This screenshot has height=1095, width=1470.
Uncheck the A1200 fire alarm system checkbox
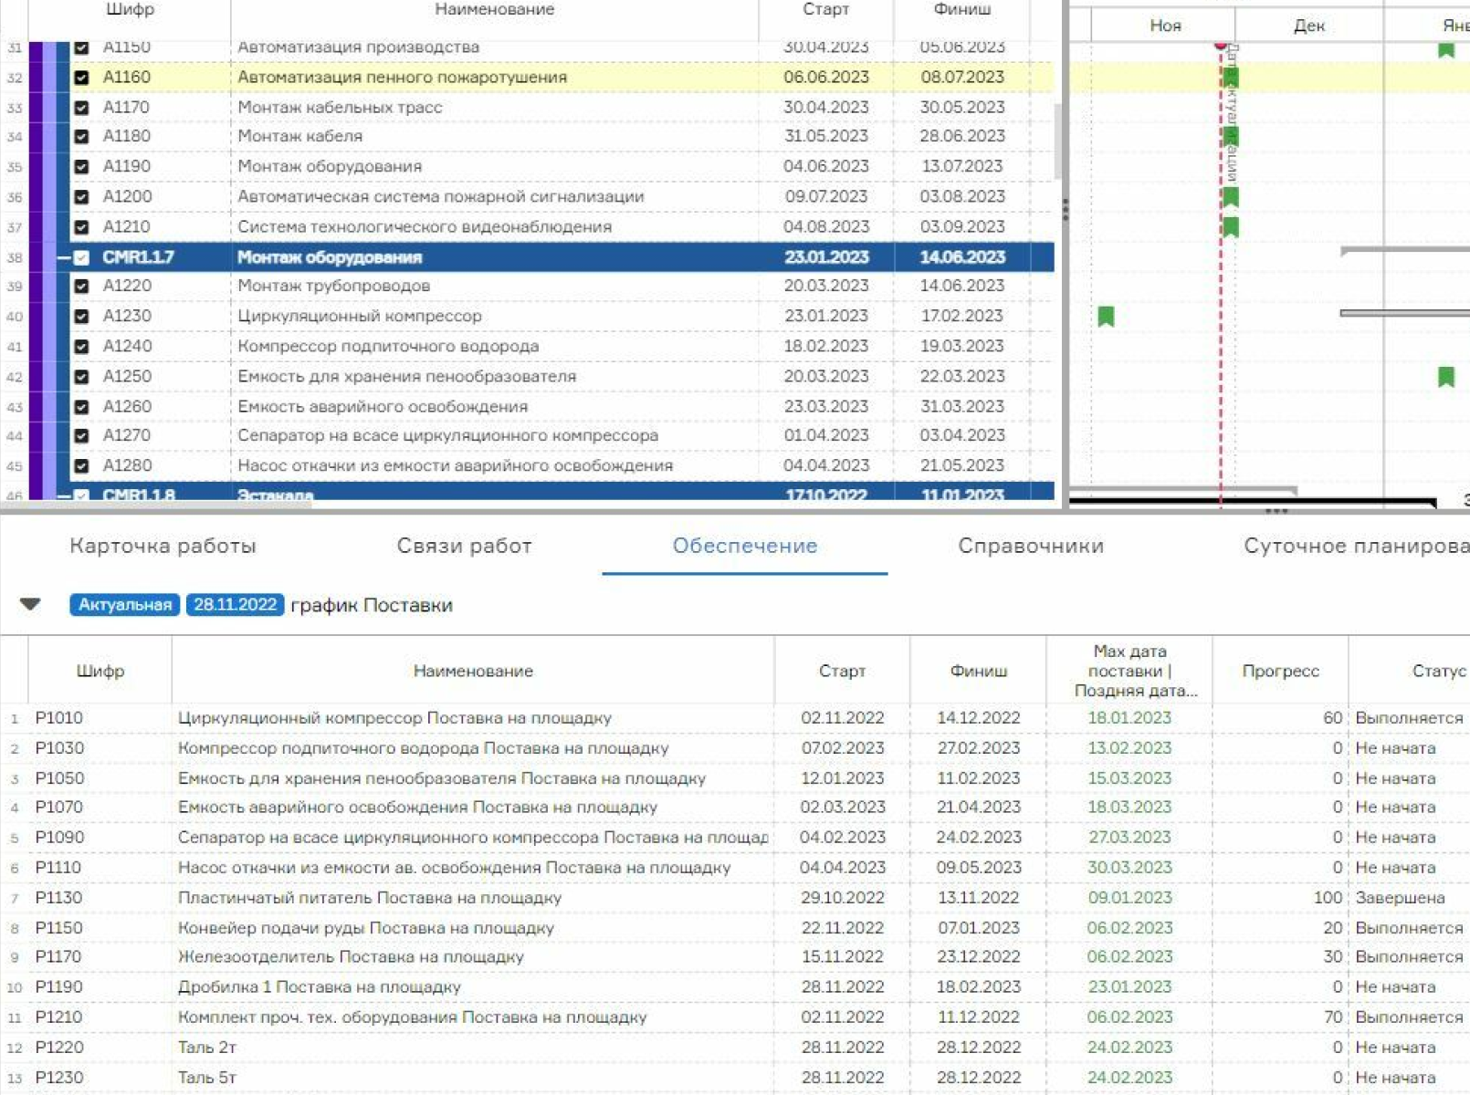coord(81,197)
